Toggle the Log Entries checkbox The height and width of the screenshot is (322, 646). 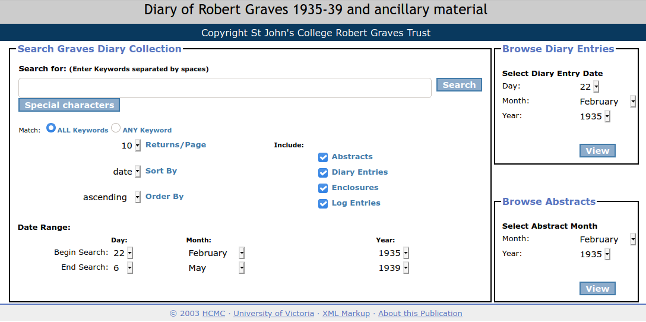pos(323,204)
